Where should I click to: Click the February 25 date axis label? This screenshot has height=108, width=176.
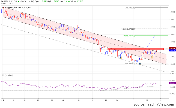coord(106,100)
